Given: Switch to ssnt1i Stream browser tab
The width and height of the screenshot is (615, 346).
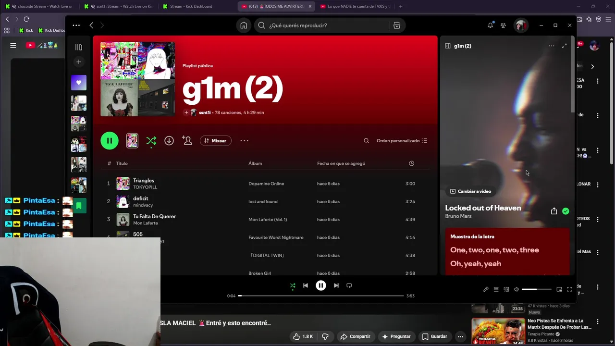Looking at the screenshot, I should (118, 6).
